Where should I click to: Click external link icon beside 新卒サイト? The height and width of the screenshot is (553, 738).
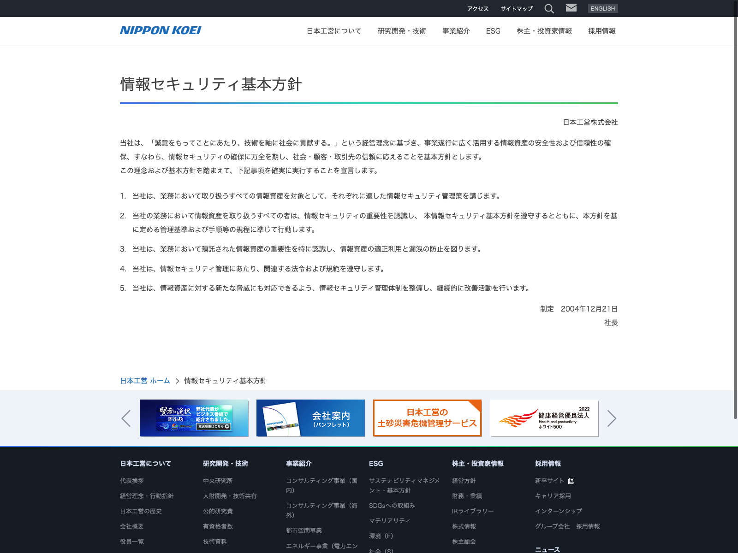point(571,481)
